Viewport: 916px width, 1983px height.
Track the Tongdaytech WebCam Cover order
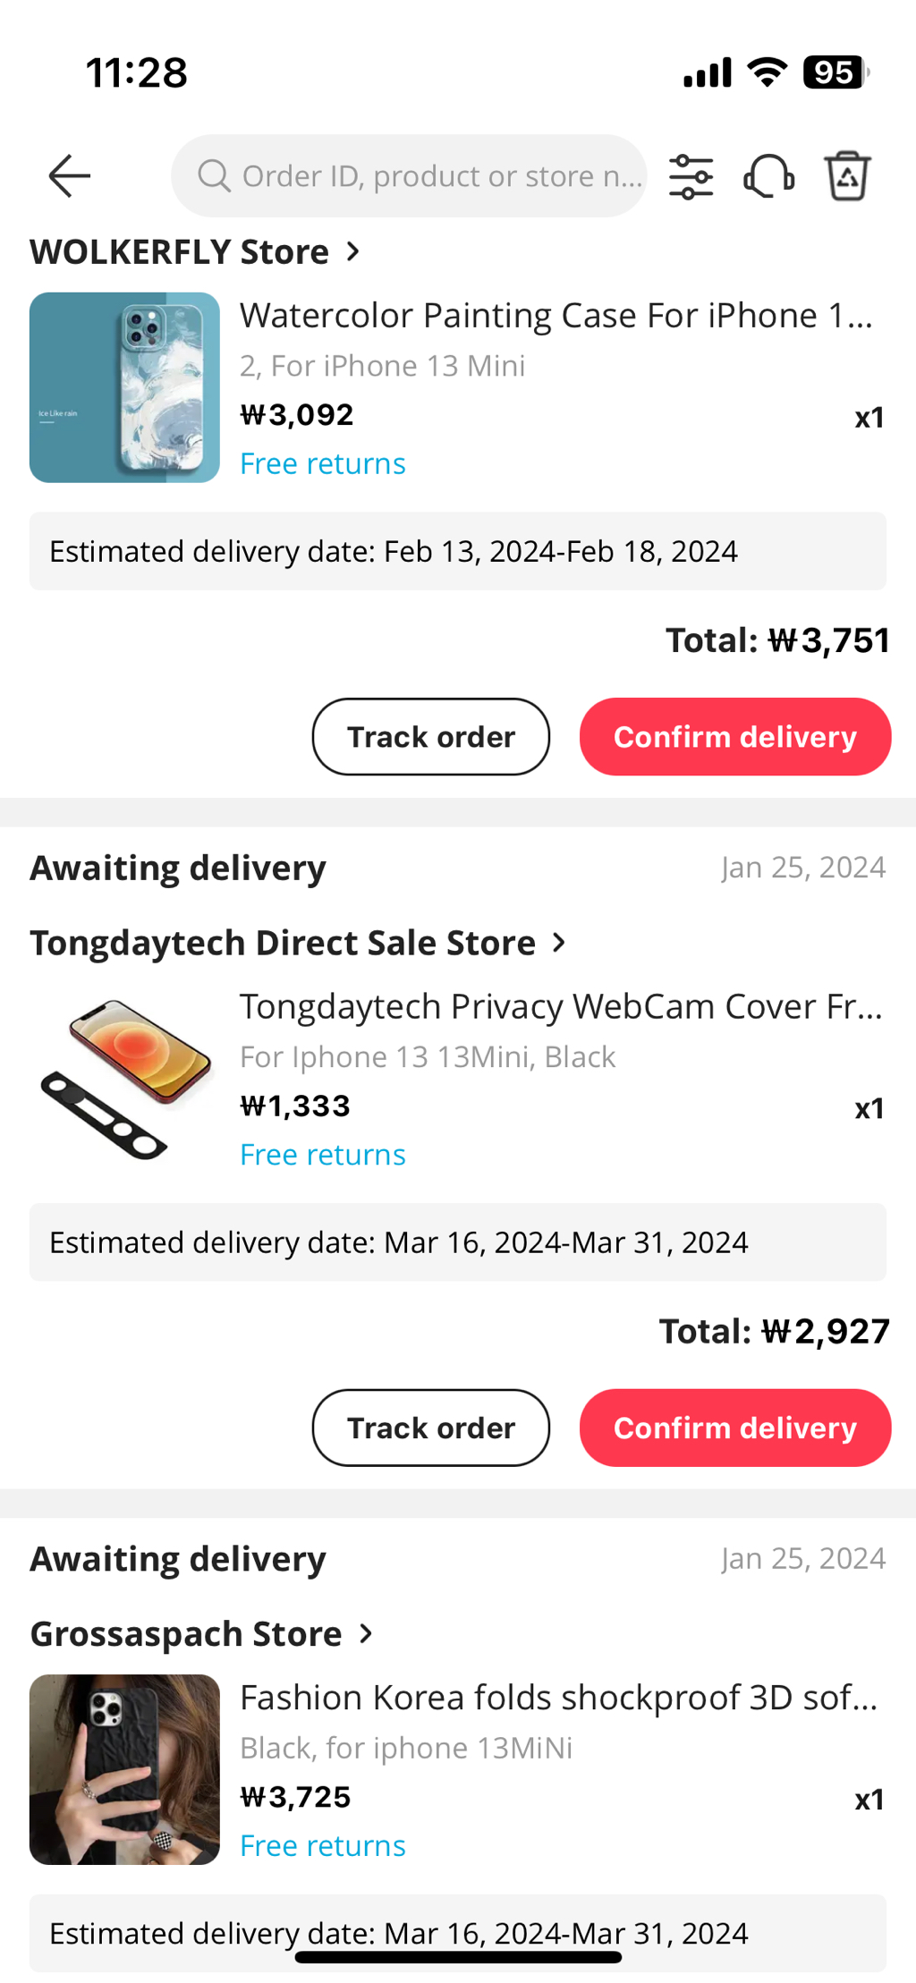click(x=430, y=1428)
